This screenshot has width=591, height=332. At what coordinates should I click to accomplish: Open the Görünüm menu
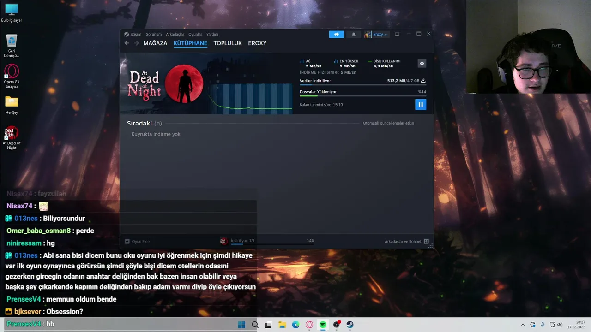(x=153, y=34)
